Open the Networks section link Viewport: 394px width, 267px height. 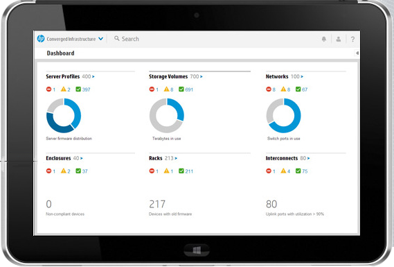click(277, 76)
